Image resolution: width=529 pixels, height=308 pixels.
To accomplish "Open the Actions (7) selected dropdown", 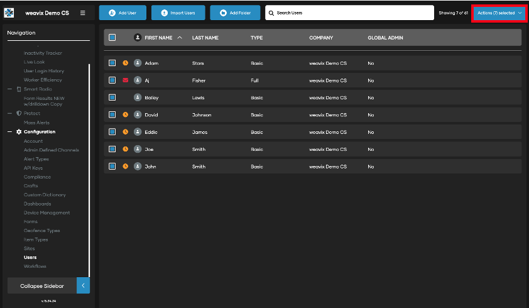I will coord(499,13).
